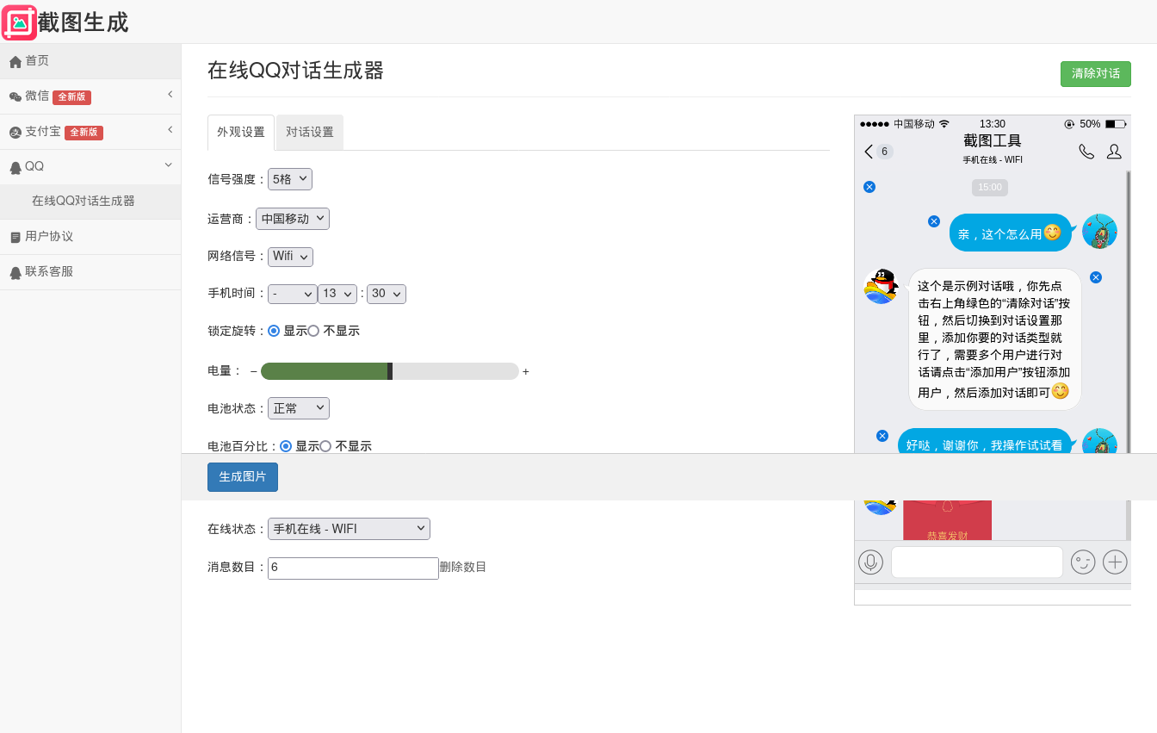Click the green 清除对话 button
Screen dimensions: 1157x733
[1095, 74]
